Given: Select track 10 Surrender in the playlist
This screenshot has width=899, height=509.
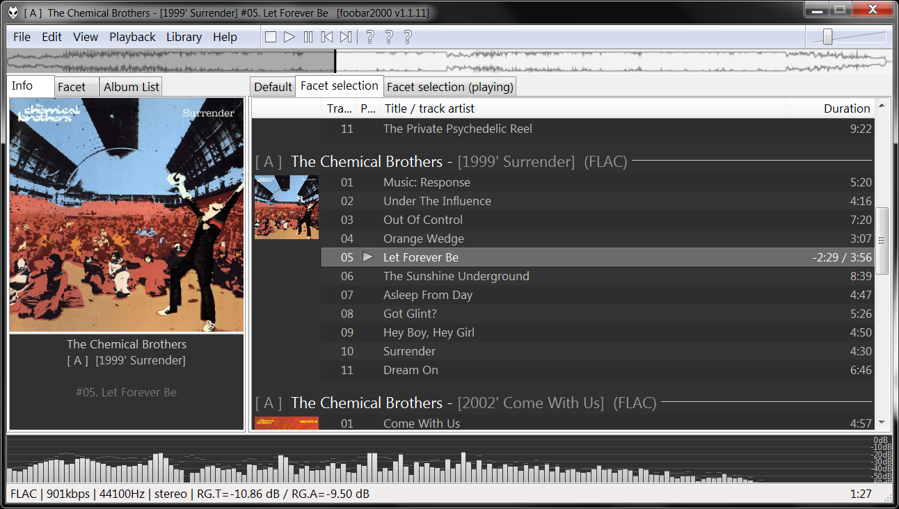Looking at the screenshot, I should (598, 351).
